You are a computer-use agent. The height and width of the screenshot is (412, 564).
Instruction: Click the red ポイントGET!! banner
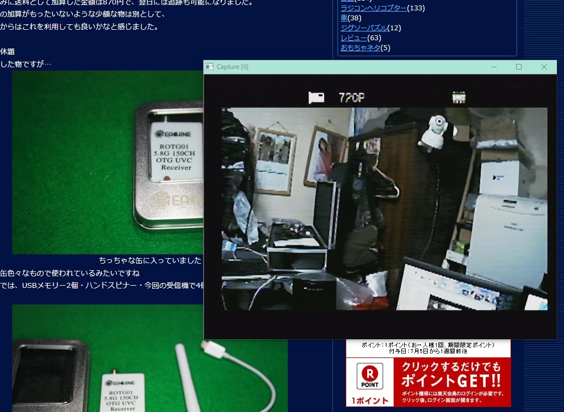452,382
